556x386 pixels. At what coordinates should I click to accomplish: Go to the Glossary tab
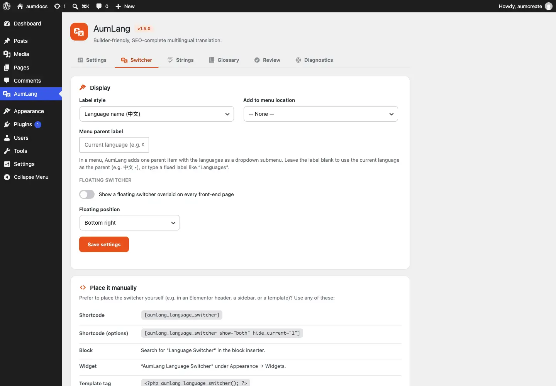[x=224, y=60]
